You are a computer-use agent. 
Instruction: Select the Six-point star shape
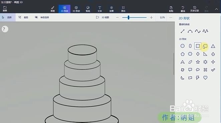205,62
